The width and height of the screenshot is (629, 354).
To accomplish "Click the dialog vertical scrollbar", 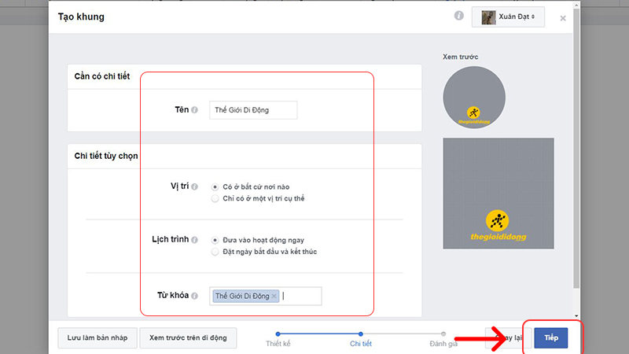I will click(x=576, y=149).
